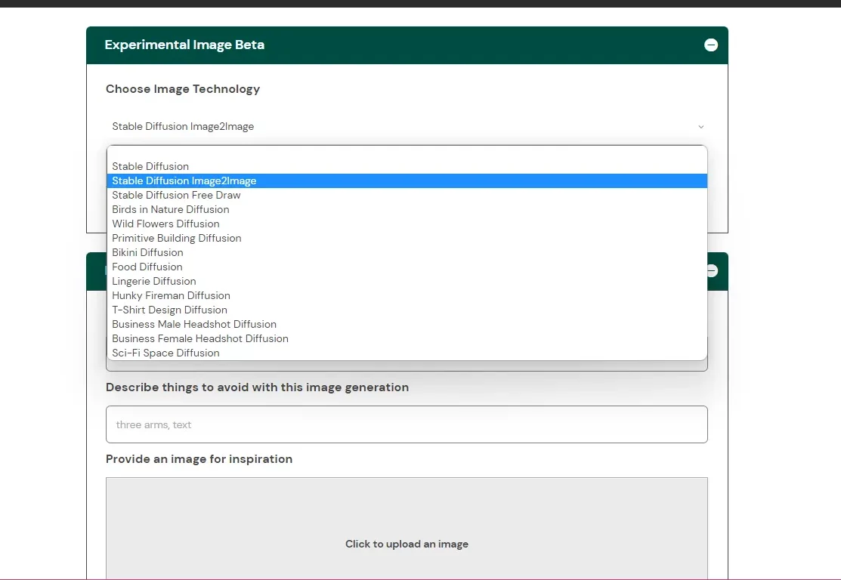This screenshot has width=841, height=580.
Task: Click the things to avoid input field
Action: pyautogui.click(x=407, y=424)
